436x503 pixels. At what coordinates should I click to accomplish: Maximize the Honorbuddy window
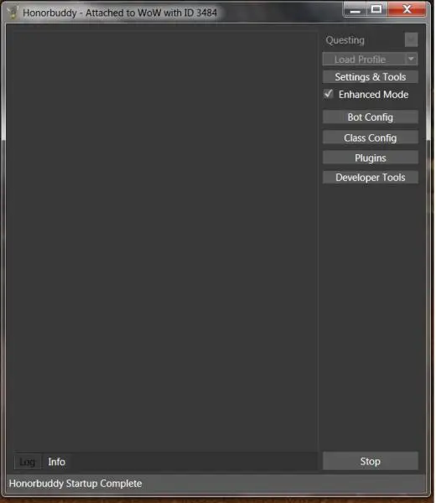tap(376, 9)
